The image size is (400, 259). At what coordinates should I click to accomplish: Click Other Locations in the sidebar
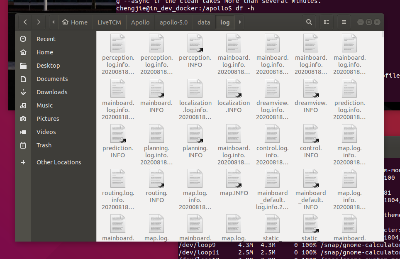[59, 162]
